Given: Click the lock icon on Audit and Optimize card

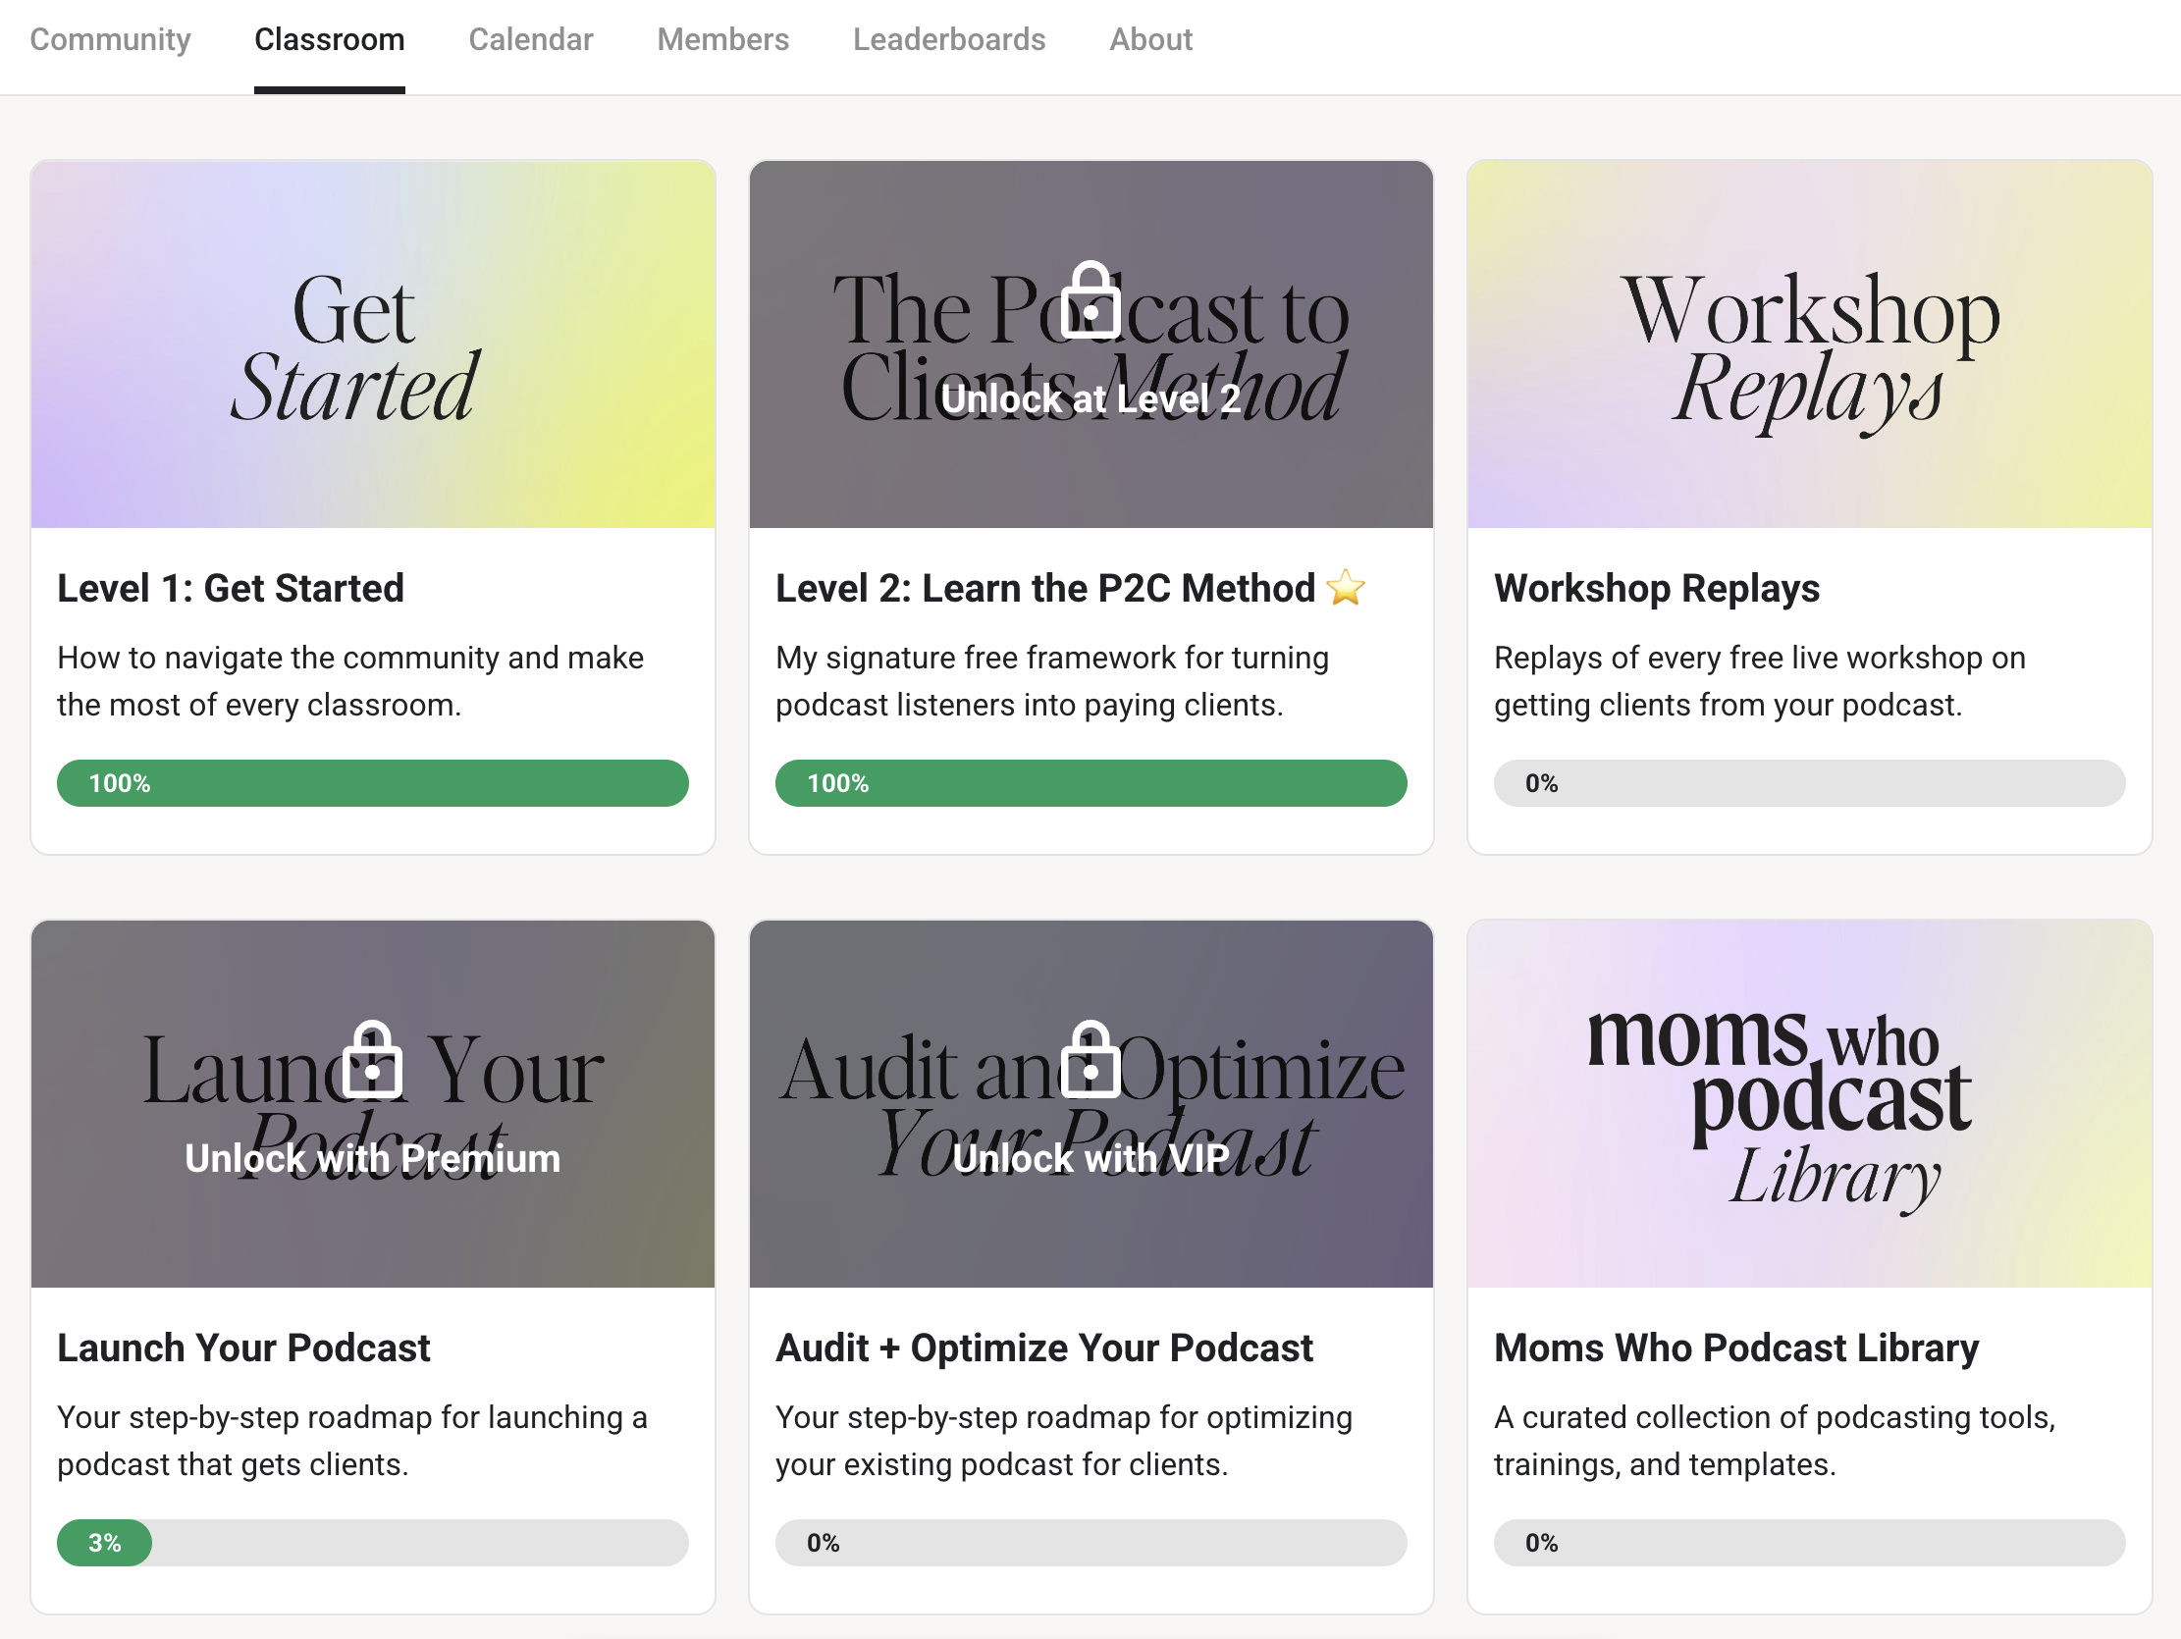Looking at the screenshot, I should [x=1090, y=1059].
